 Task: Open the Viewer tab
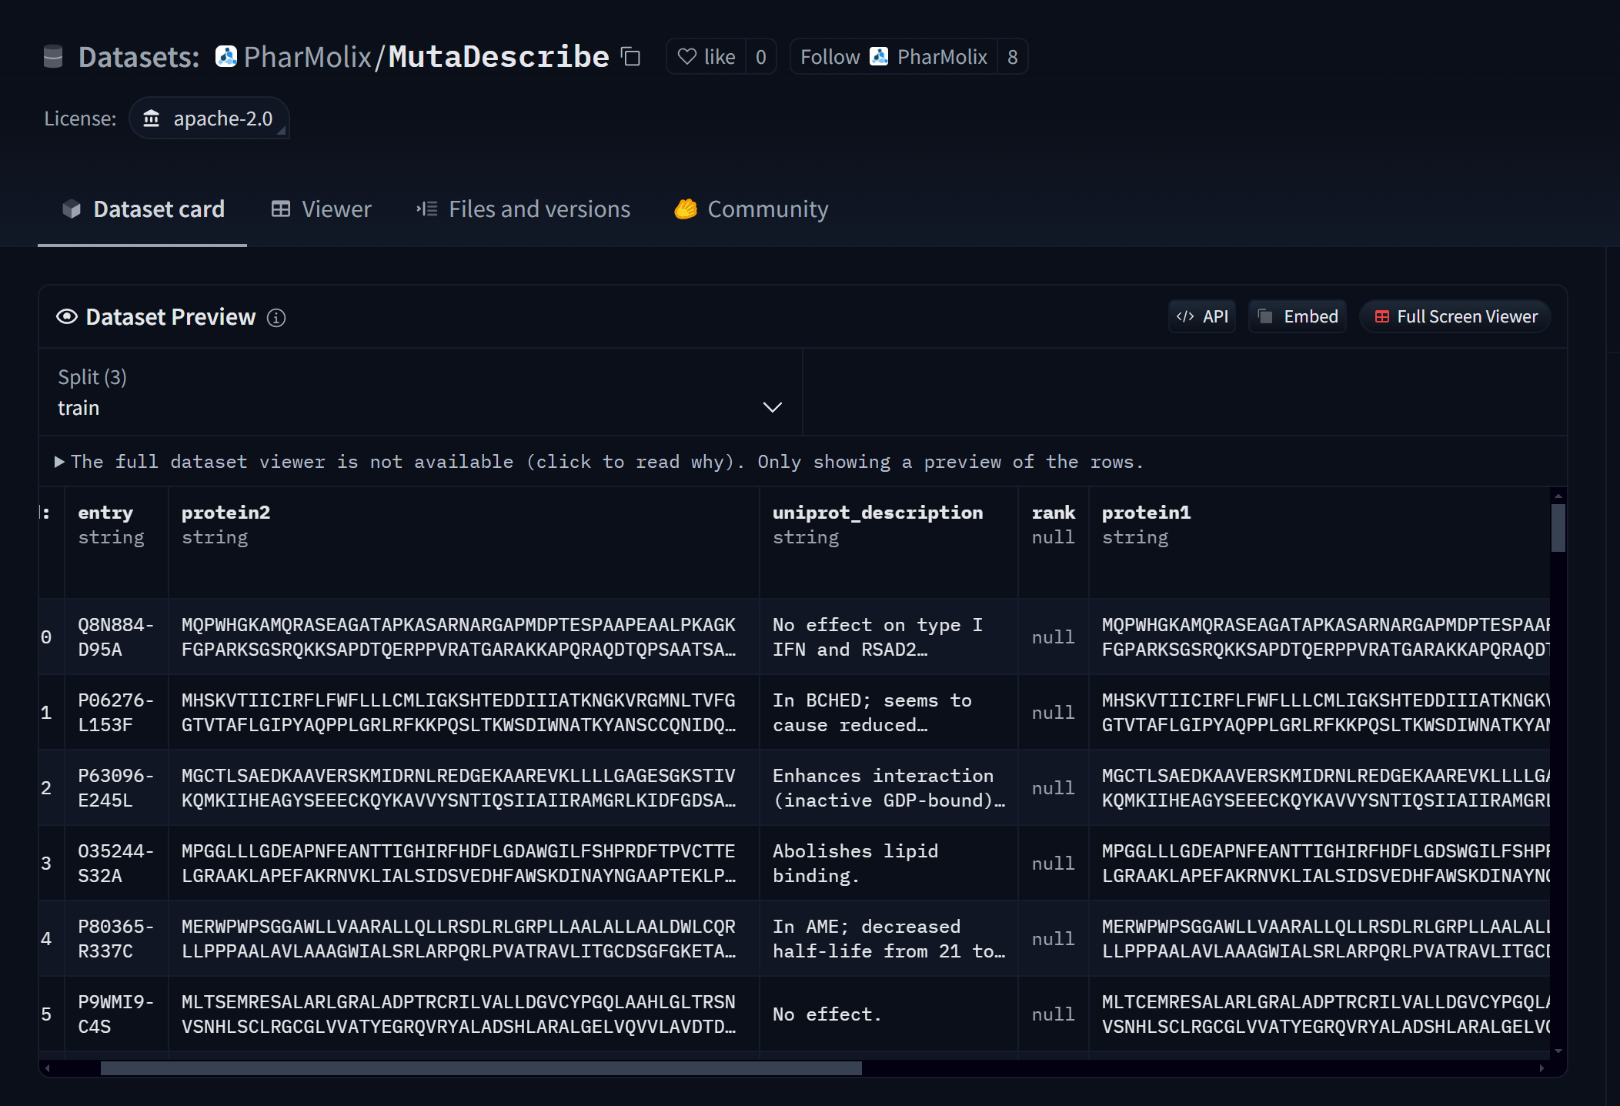point(321,209)
